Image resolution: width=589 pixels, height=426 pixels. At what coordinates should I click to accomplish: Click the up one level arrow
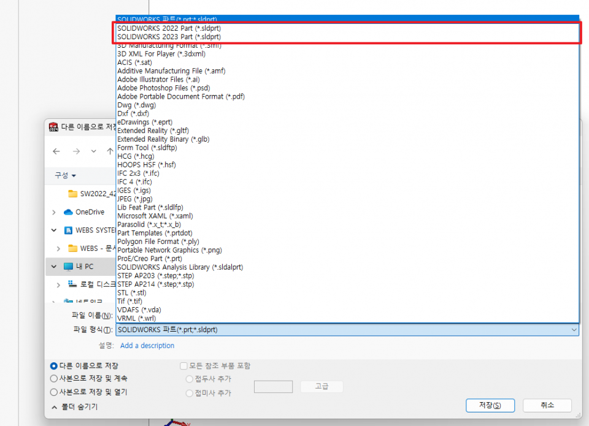(x=110, y=151)
